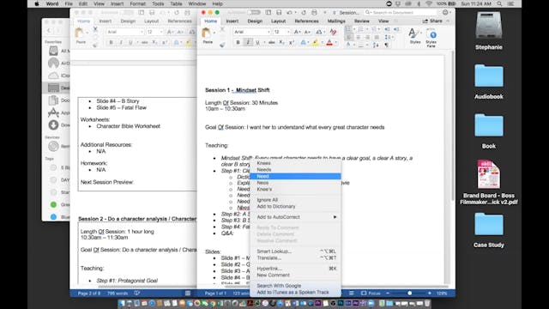Move the zoom slider handle in status bar
Viewport: 549px width, 309px height.
(x=409, y=293)
